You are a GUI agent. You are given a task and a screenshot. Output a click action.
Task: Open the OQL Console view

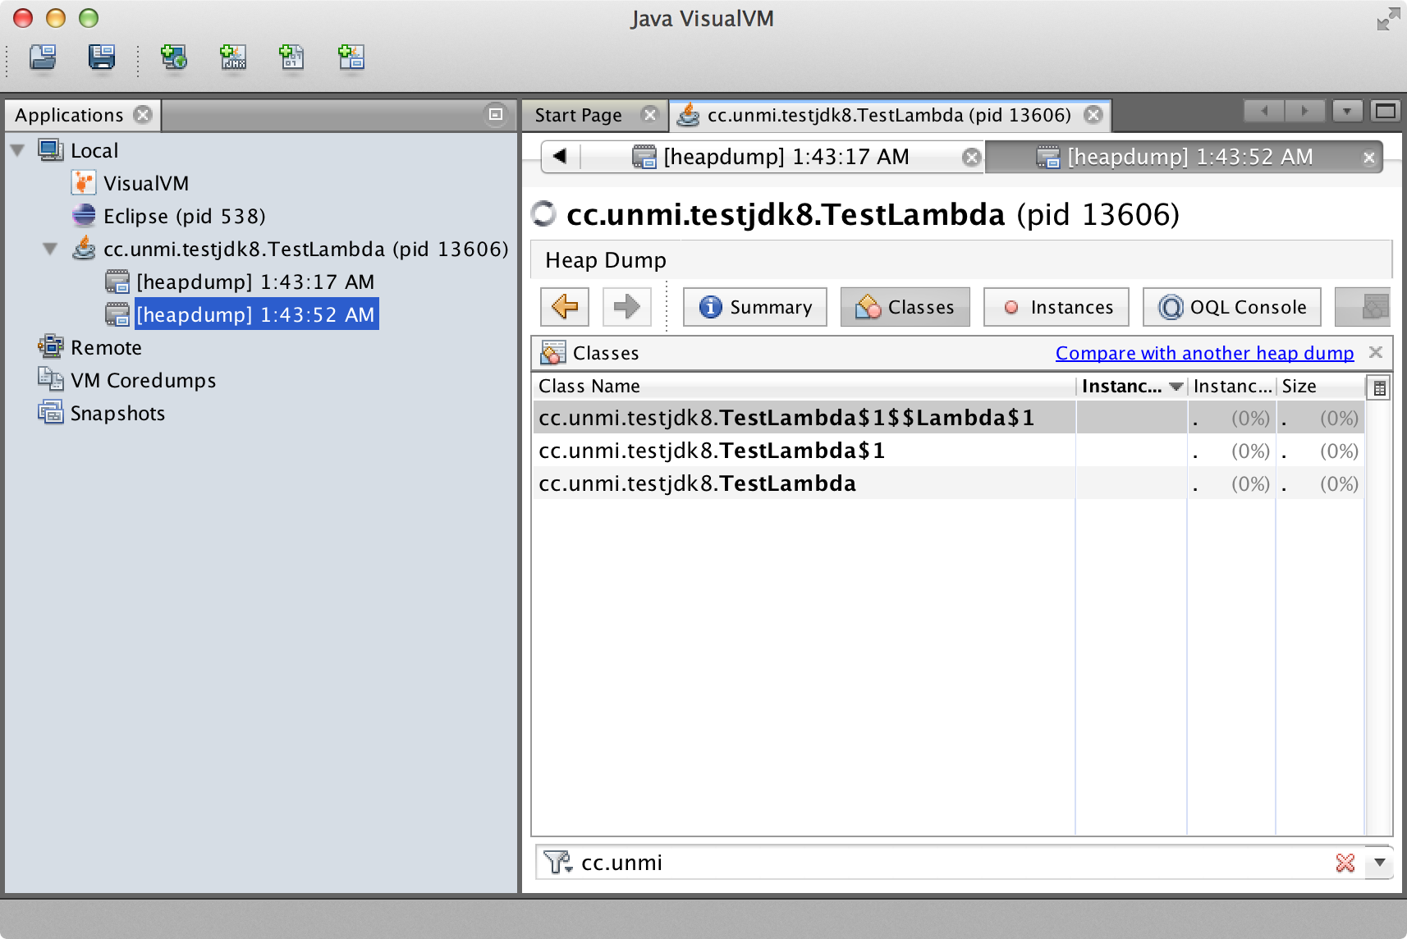point(1231,307)
